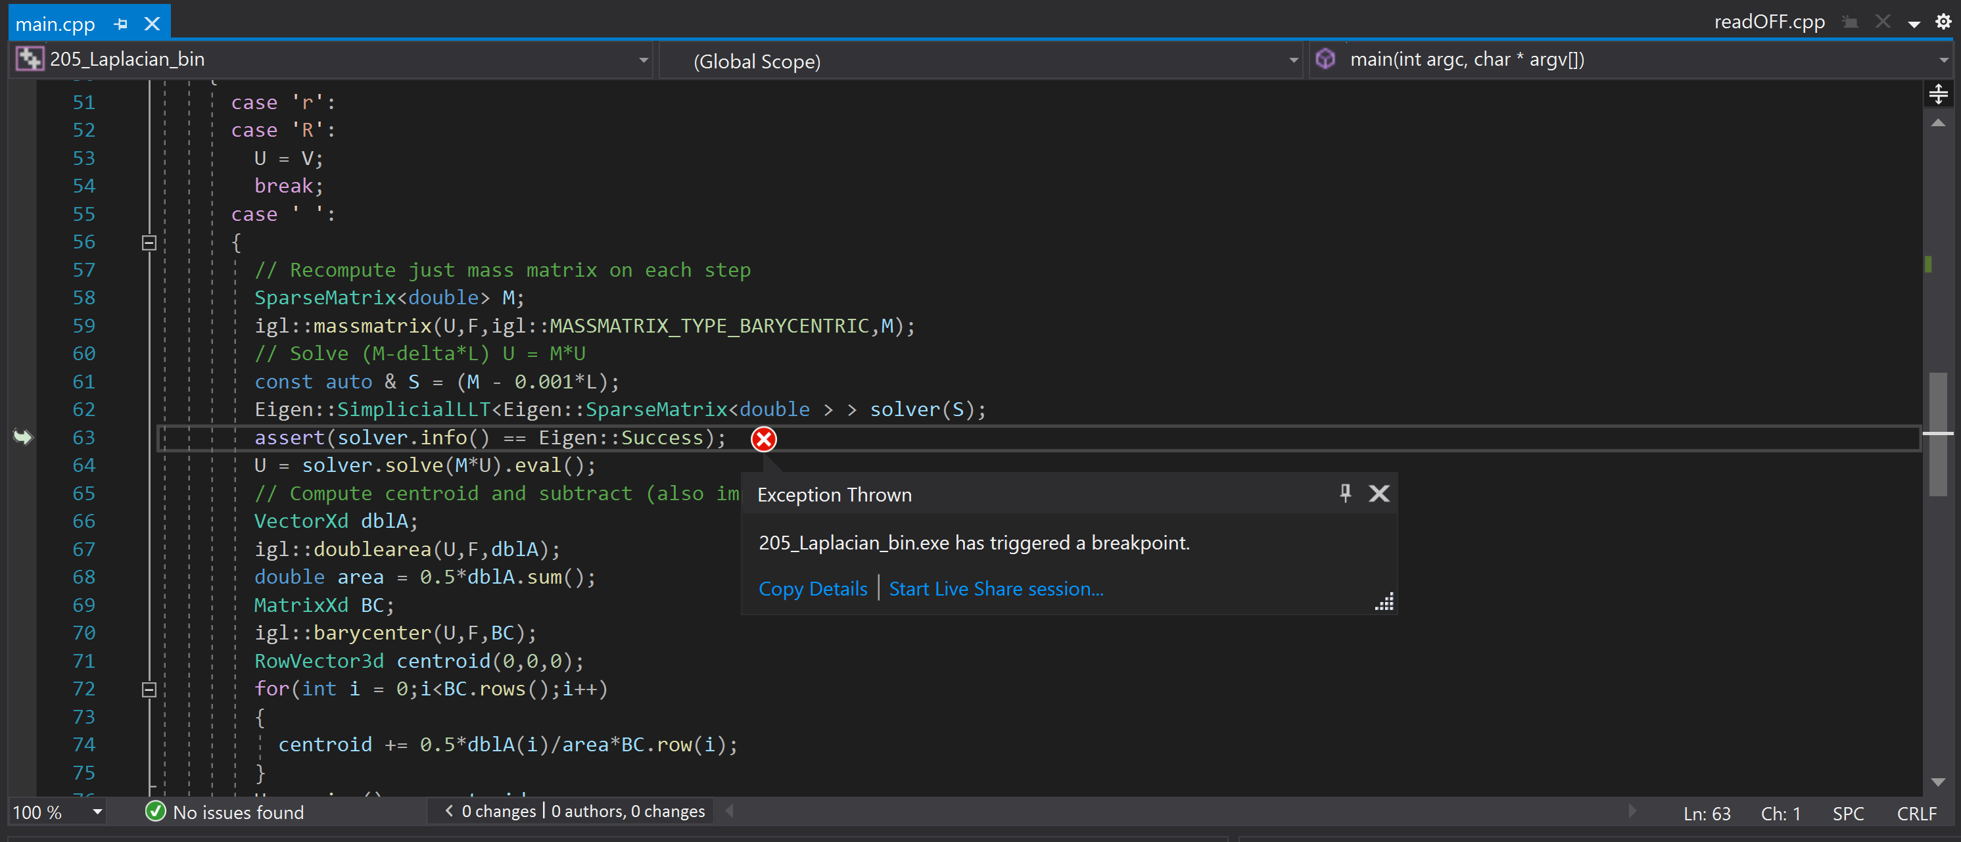Open the Global Scope dropdown

pos(1292,60)
